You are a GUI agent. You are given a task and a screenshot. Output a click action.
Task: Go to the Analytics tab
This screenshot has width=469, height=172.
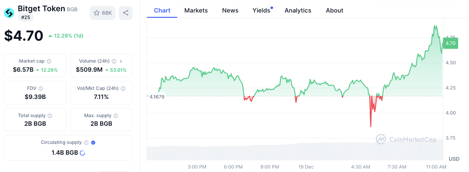(x=298, y=10)
